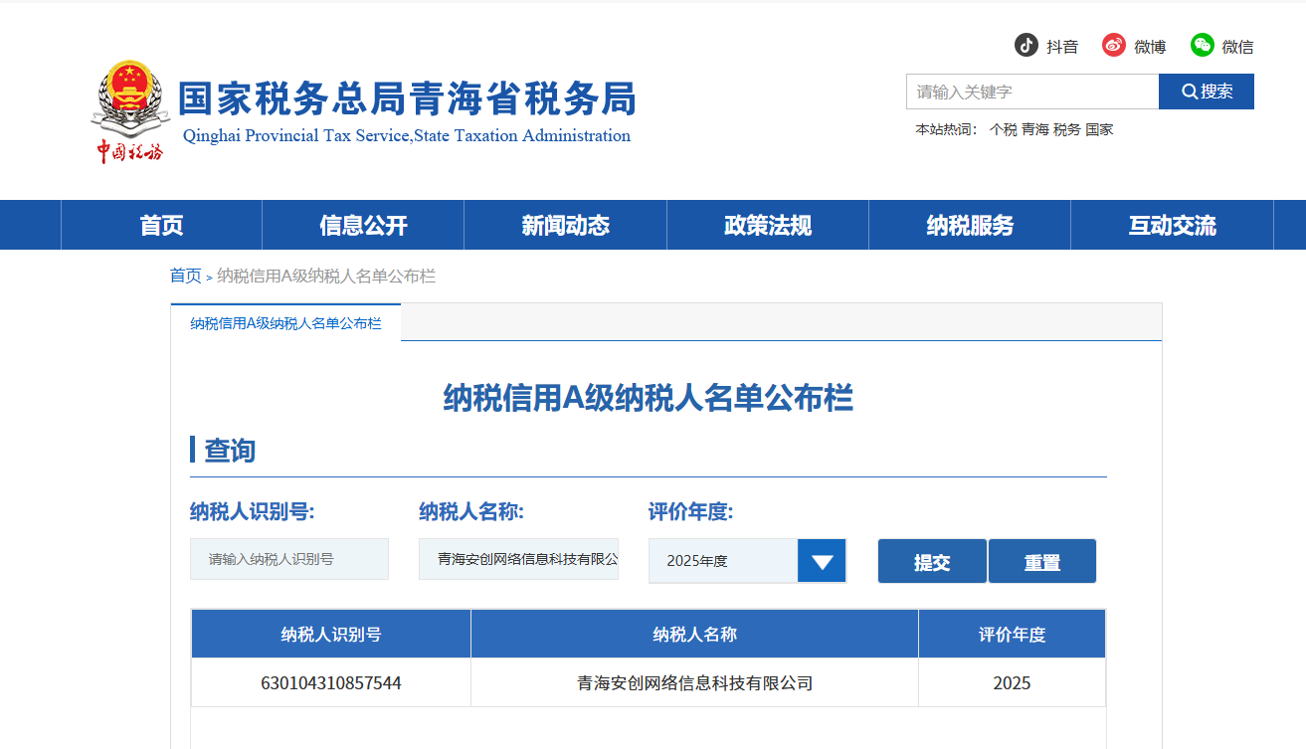The width and height of the screenshot is (1306, 749).
Task: Click the 评价年度 column header
Action: [x=1012, y=634]
